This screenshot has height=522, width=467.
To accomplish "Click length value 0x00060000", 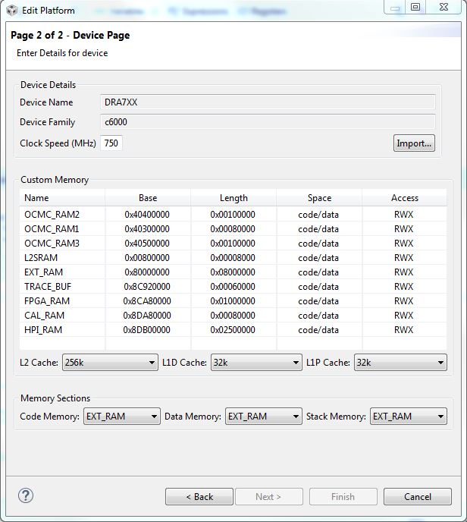I will [x=233, y=287].
